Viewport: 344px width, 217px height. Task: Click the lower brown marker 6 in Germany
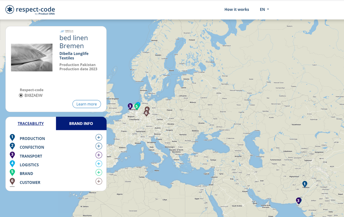[146, 113]
